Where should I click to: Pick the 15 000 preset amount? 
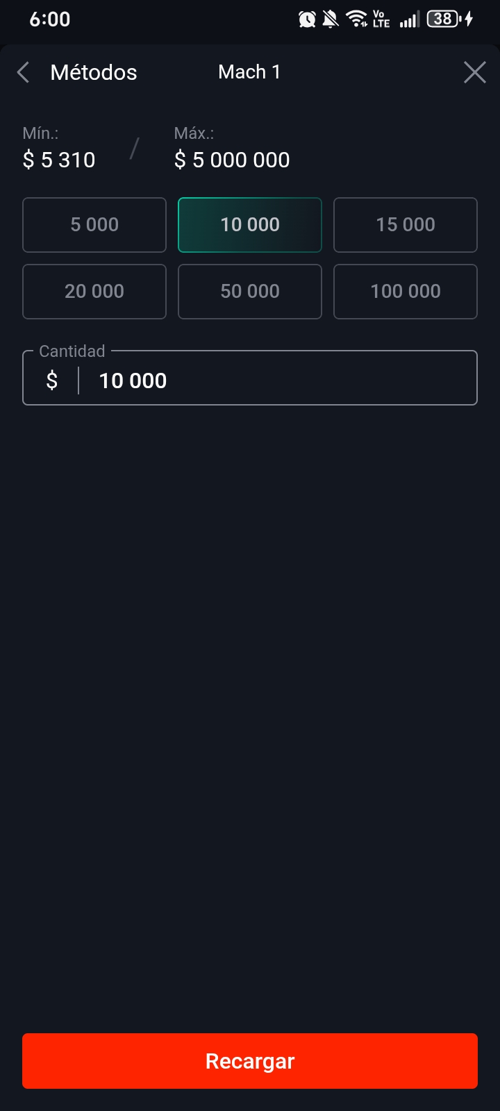click(x=406, y=225)
